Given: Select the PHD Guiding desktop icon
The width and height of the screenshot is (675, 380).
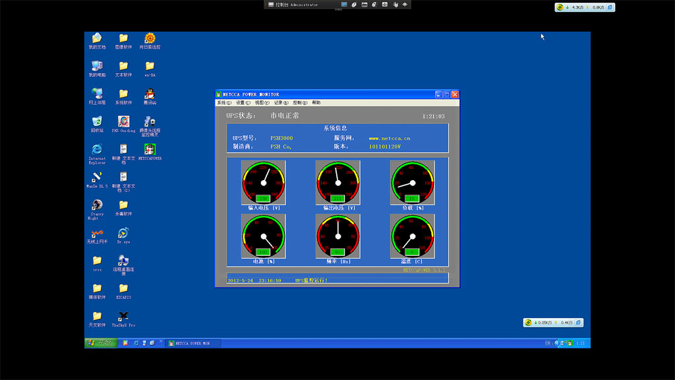Looking at the screenshot, I should pyautogui.click(x=123, y=125).
